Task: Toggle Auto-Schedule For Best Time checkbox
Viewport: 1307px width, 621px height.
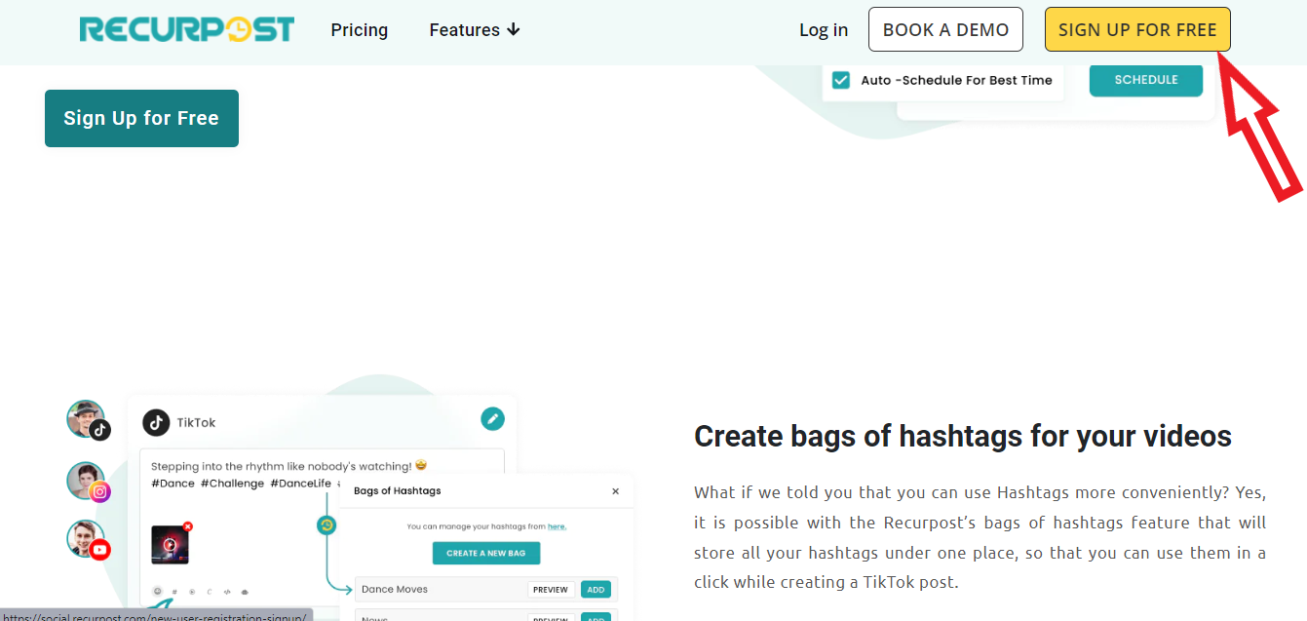Action: coord(840,80)
